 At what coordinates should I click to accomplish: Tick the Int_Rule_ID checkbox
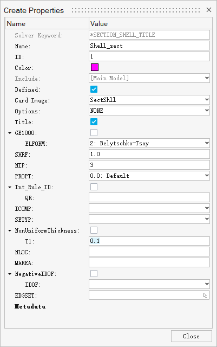[x=94, y=187]
